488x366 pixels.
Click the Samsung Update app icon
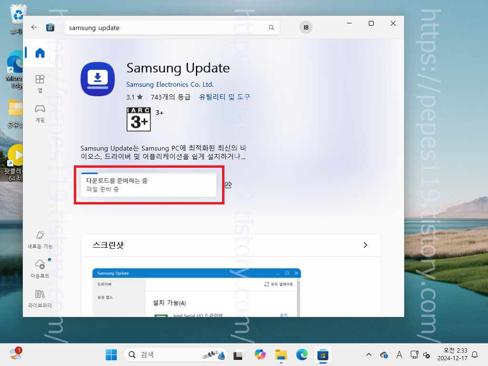point(98,79)
